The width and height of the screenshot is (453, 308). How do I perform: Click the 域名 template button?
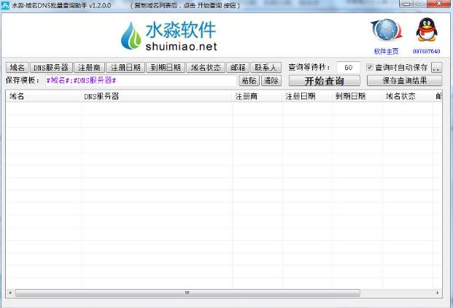(18, 67)
